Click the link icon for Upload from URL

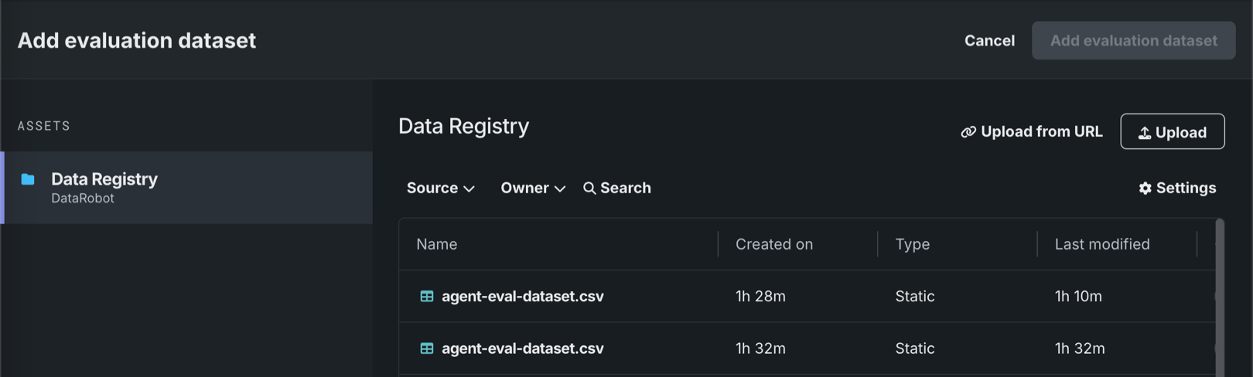968,132
